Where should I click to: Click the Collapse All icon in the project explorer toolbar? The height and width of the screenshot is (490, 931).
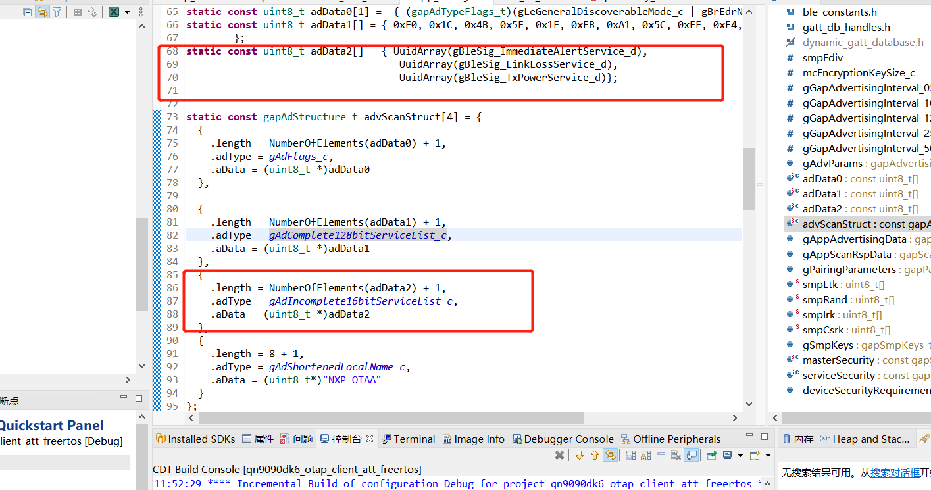(27, 12)
